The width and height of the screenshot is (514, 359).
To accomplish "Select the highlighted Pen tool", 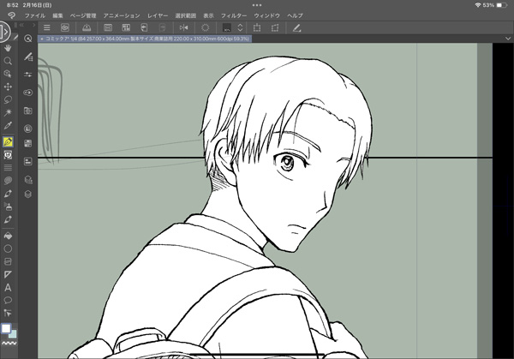I will [x=8, y=141].
